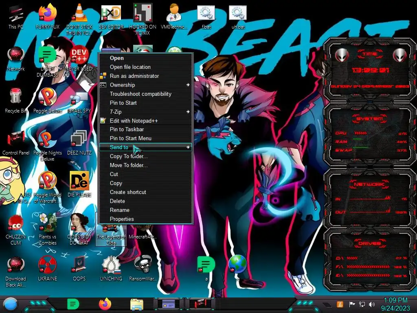Choose Delete in the context menu

[145, 201]
